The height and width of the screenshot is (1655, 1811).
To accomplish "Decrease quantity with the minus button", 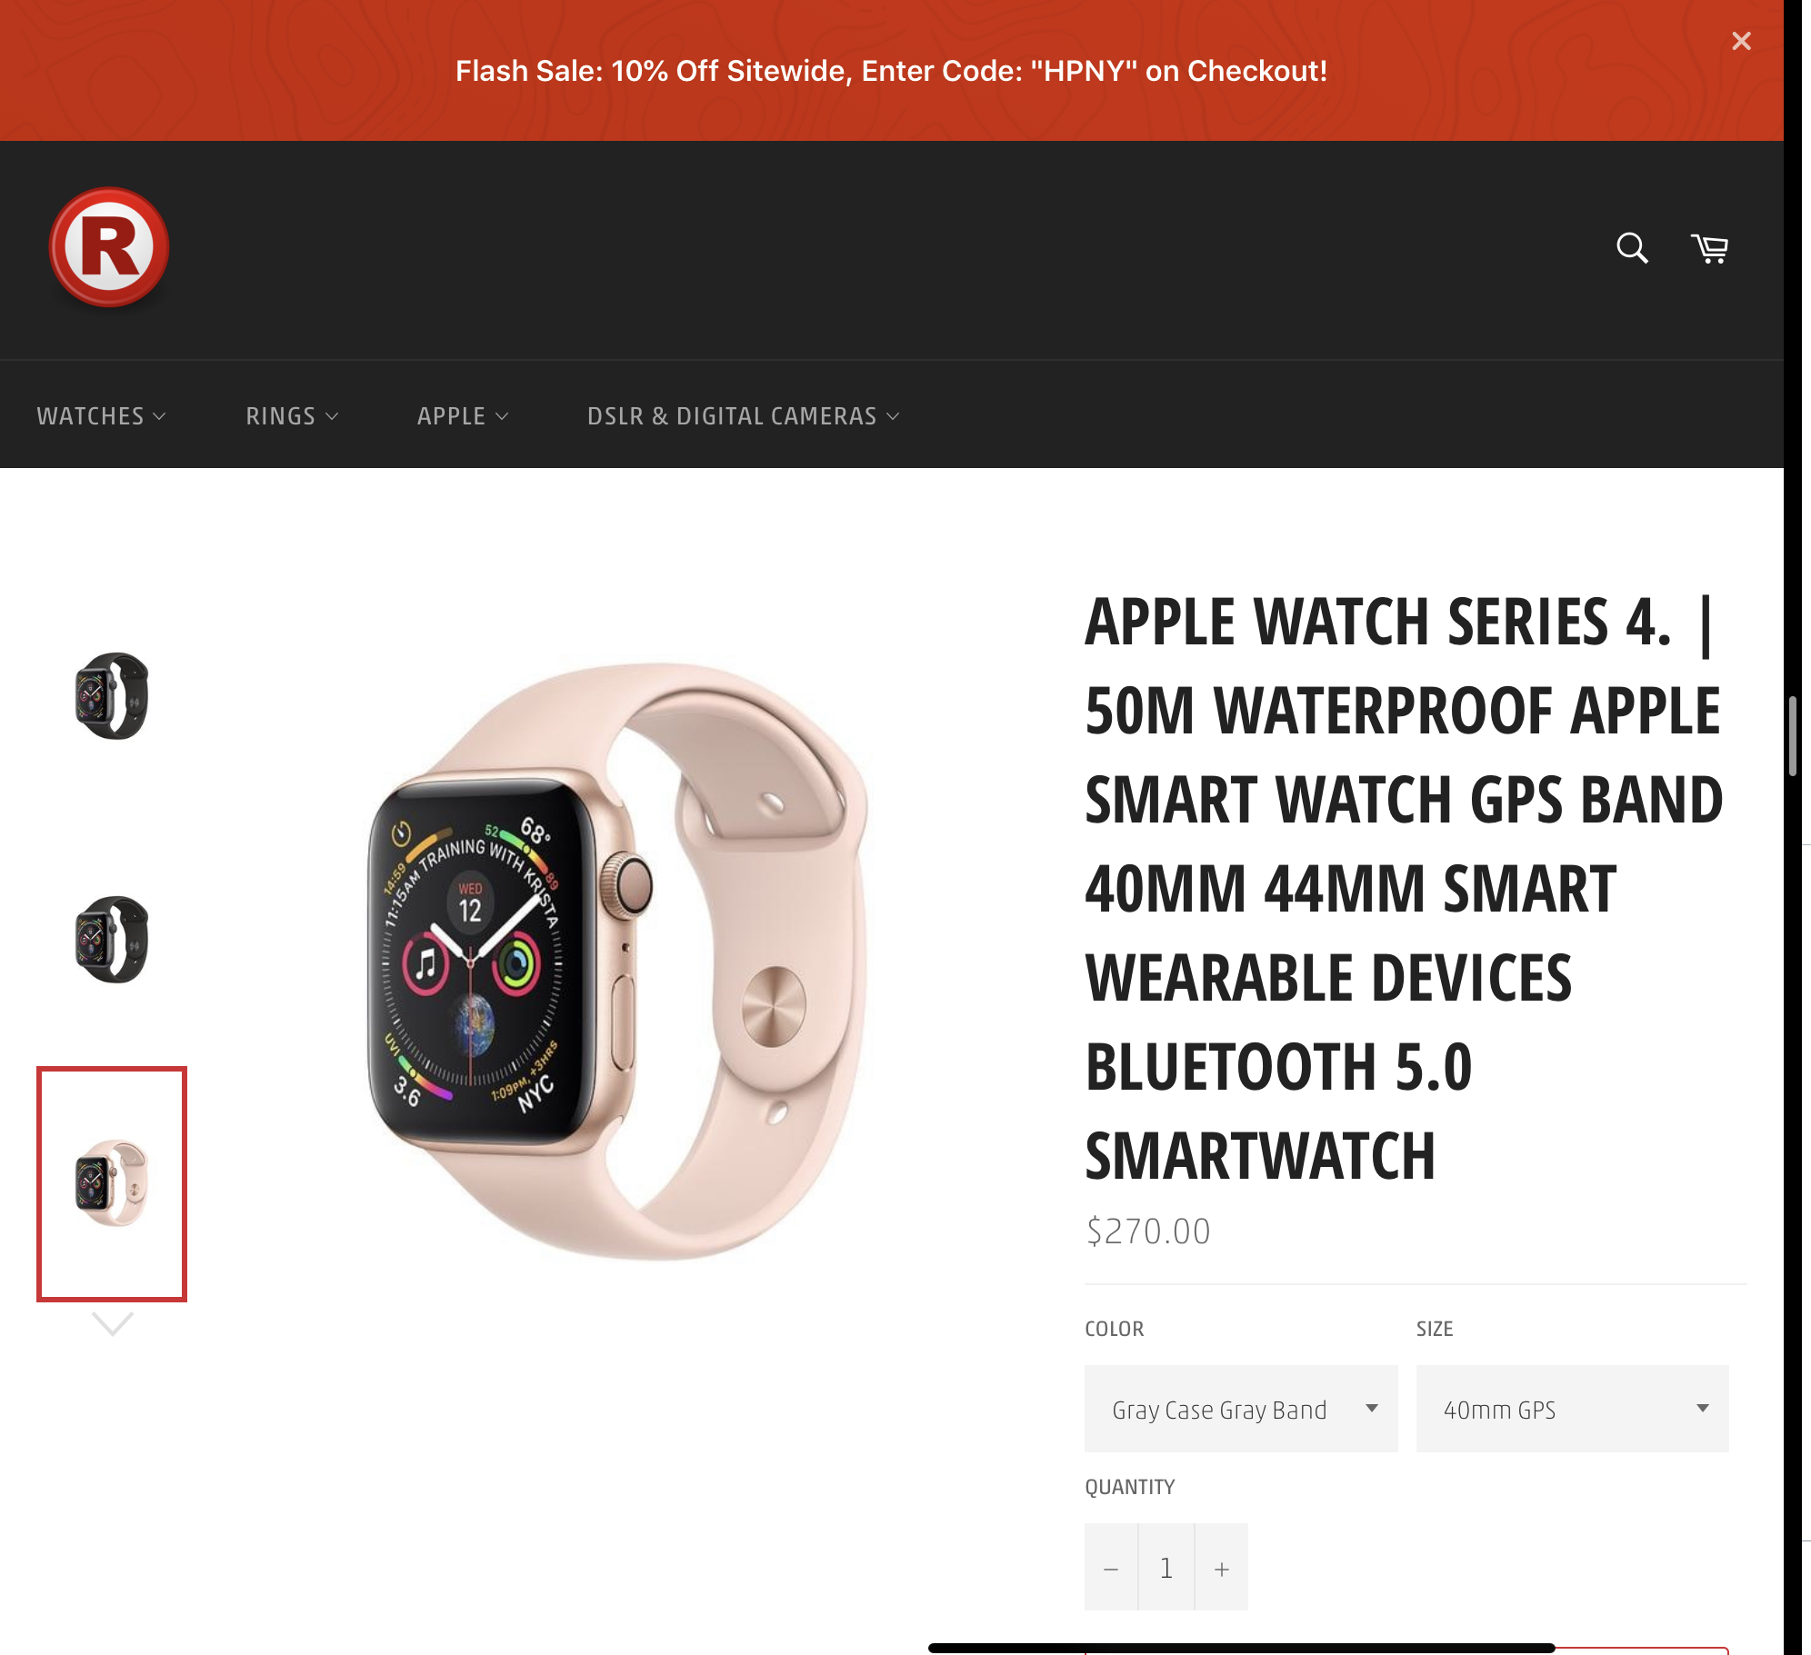I will pyautogui.click(x=1111, y=1568).
